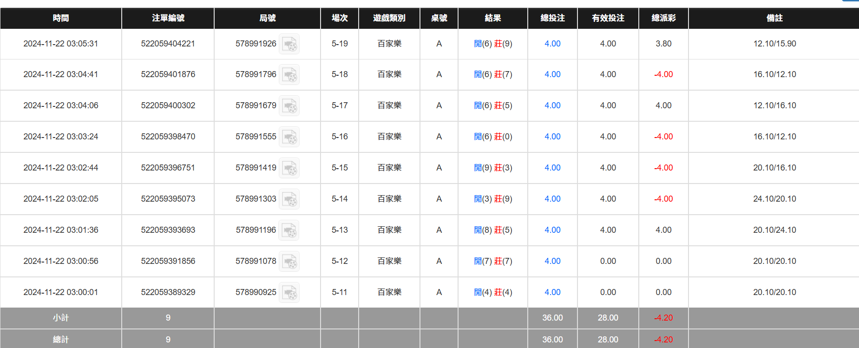Viewport: 859px width, 348px height.
Task: Click replay icon beside round 578991555
Action: [289, 137]
